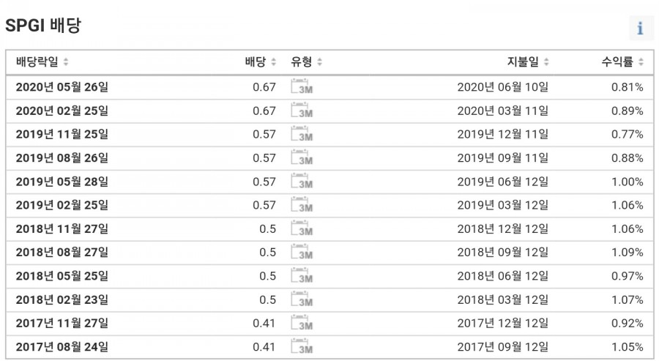This screenshot has height=361, width=659.
Task: Click the 배당 column header label
Action: click(x=256, y=62)
